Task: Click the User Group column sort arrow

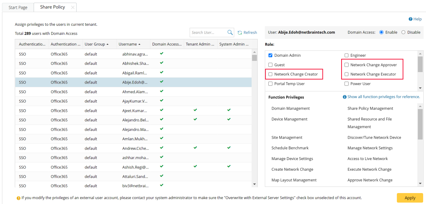Action: [x=107, y=44]
